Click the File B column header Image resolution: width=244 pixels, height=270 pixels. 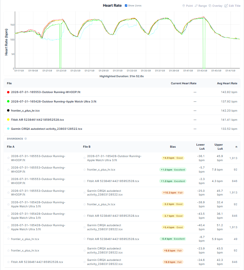[87, 147]
